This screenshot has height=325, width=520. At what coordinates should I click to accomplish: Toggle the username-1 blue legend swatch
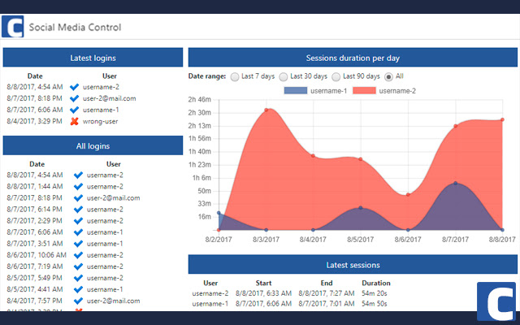pos(296,90)
